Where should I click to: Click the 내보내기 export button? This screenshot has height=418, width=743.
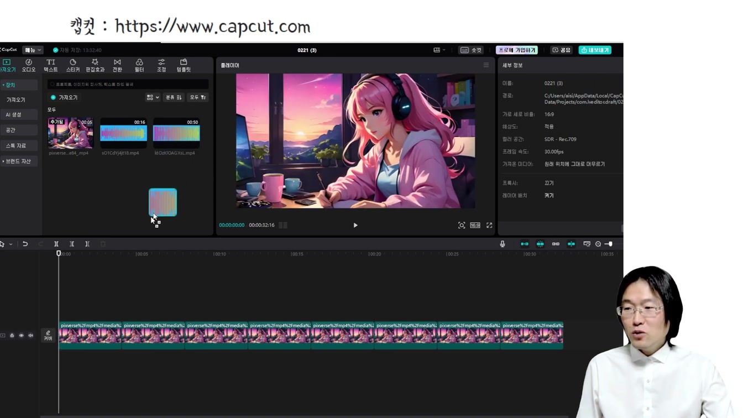click(x=595, y=50)
